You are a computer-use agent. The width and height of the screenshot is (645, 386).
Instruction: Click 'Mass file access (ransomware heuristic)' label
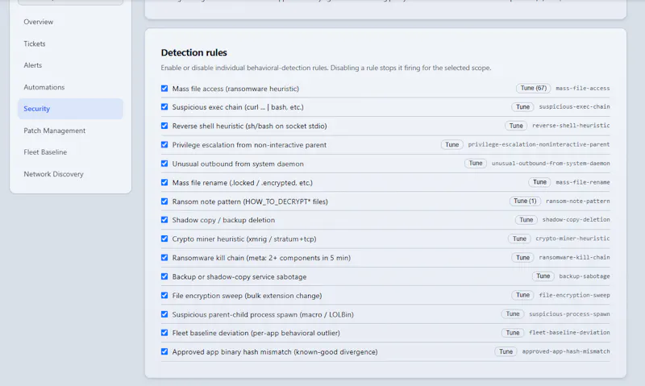pos(235,89)
